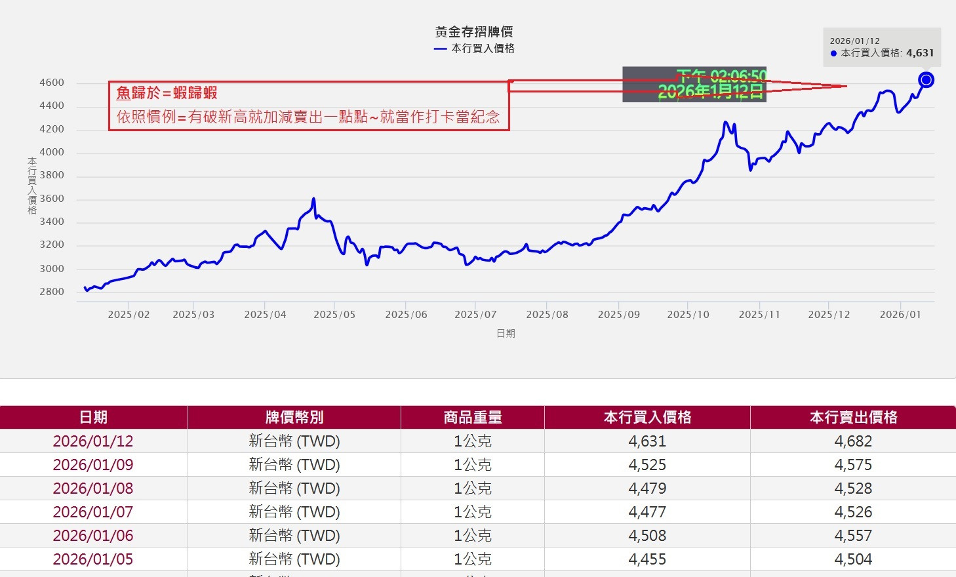The height and width of the screenshot is (577, 956).
Task: Click the 牌價幣別 column header
Action: pos(293,417)
